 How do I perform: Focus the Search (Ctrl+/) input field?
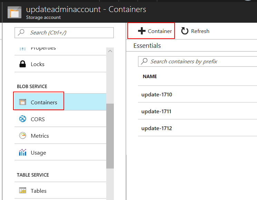click(x=64, y=33)
